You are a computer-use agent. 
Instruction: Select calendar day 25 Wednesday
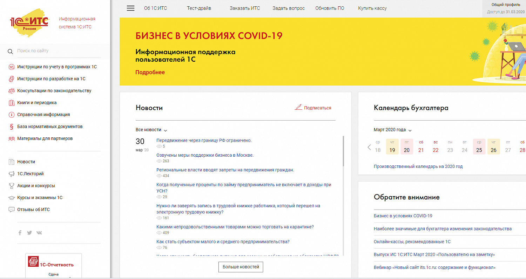(x=479, y=147)
